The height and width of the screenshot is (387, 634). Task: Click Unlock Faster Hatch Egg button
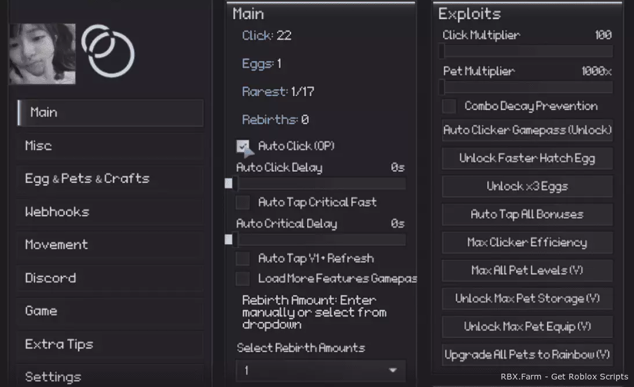tap(527, 158)
